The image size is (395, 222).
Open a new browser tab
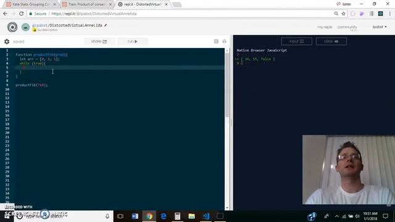point(177,4)
